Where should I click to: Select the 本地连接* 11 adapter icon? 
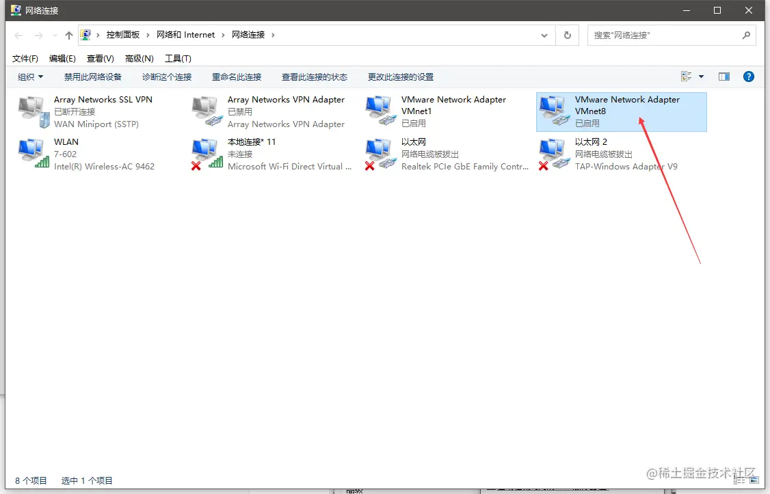coord(208,154)
